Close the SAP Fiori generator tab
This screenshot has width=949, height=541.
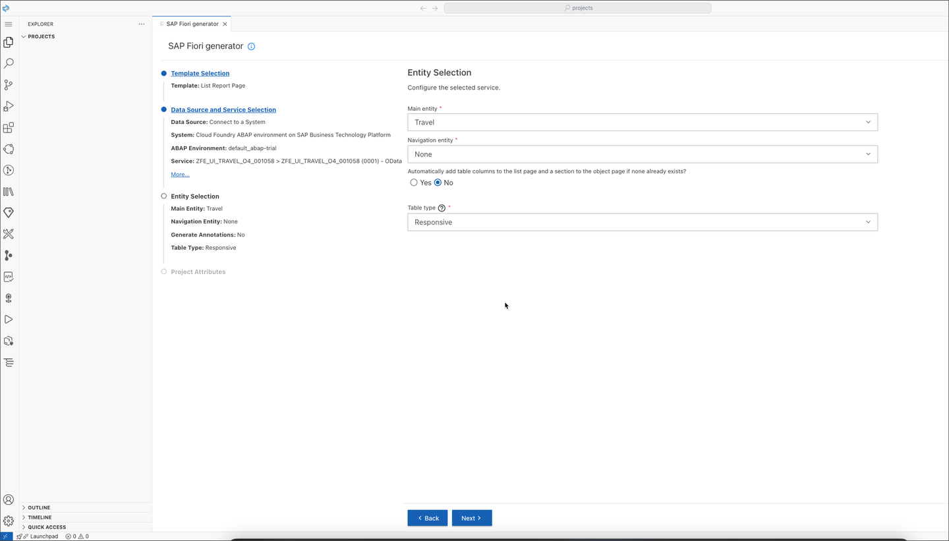pyautogui.click(x=225, y=24)
